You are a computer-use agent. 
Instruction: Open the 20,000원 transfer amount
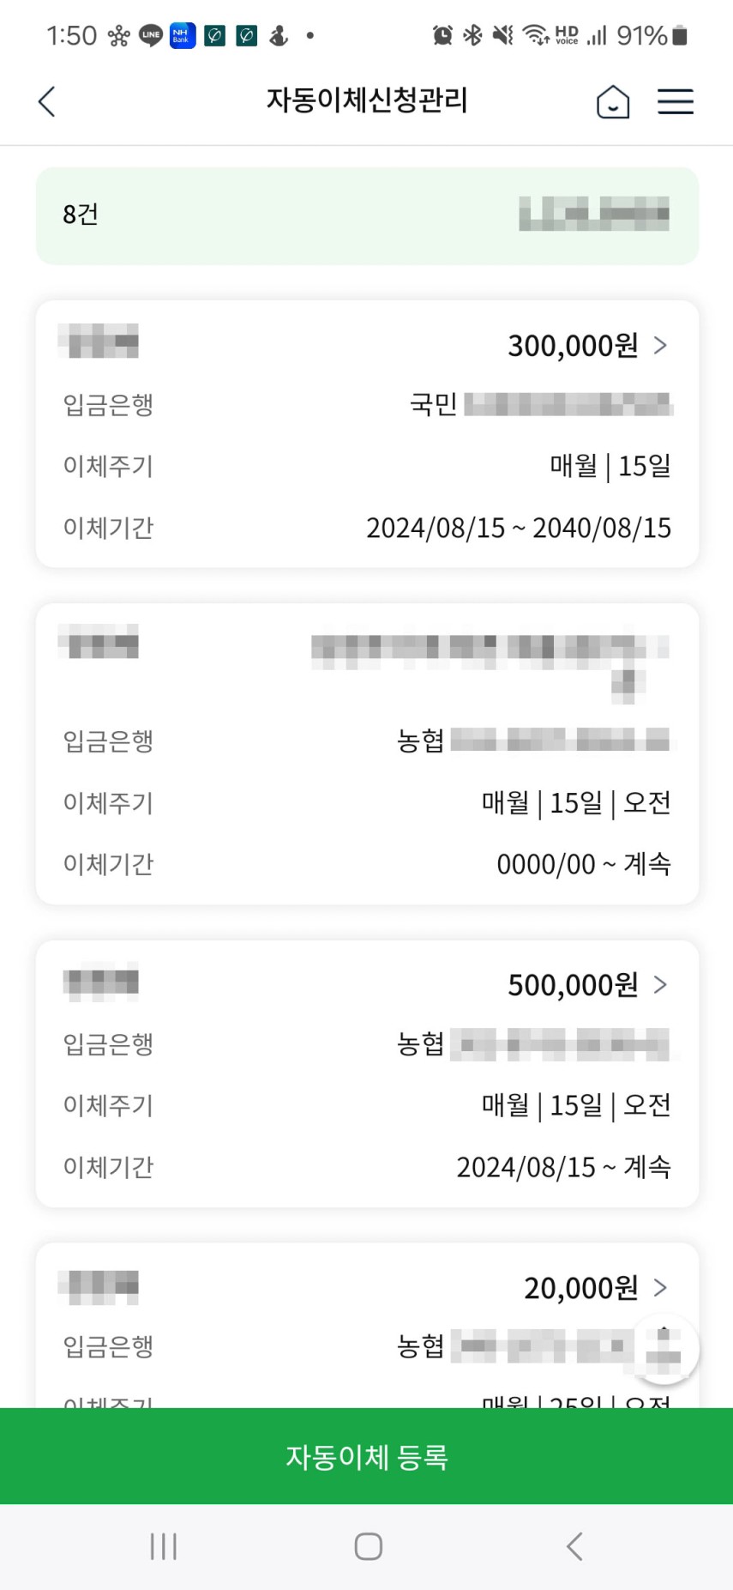tap(580, 1288)
